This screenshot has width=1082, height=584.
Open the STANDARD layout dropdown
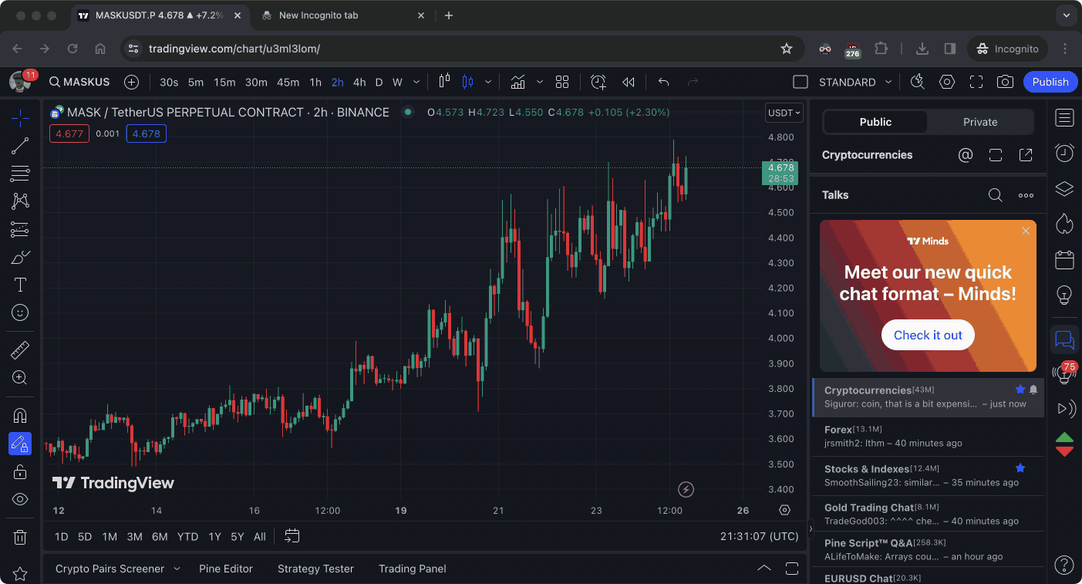pyautogui.click(x=855, y=82)
